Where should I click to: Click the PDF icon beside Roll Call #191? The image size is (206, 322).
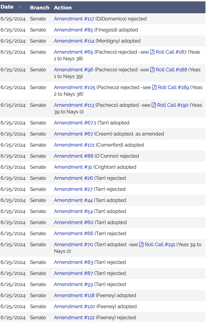141,245
